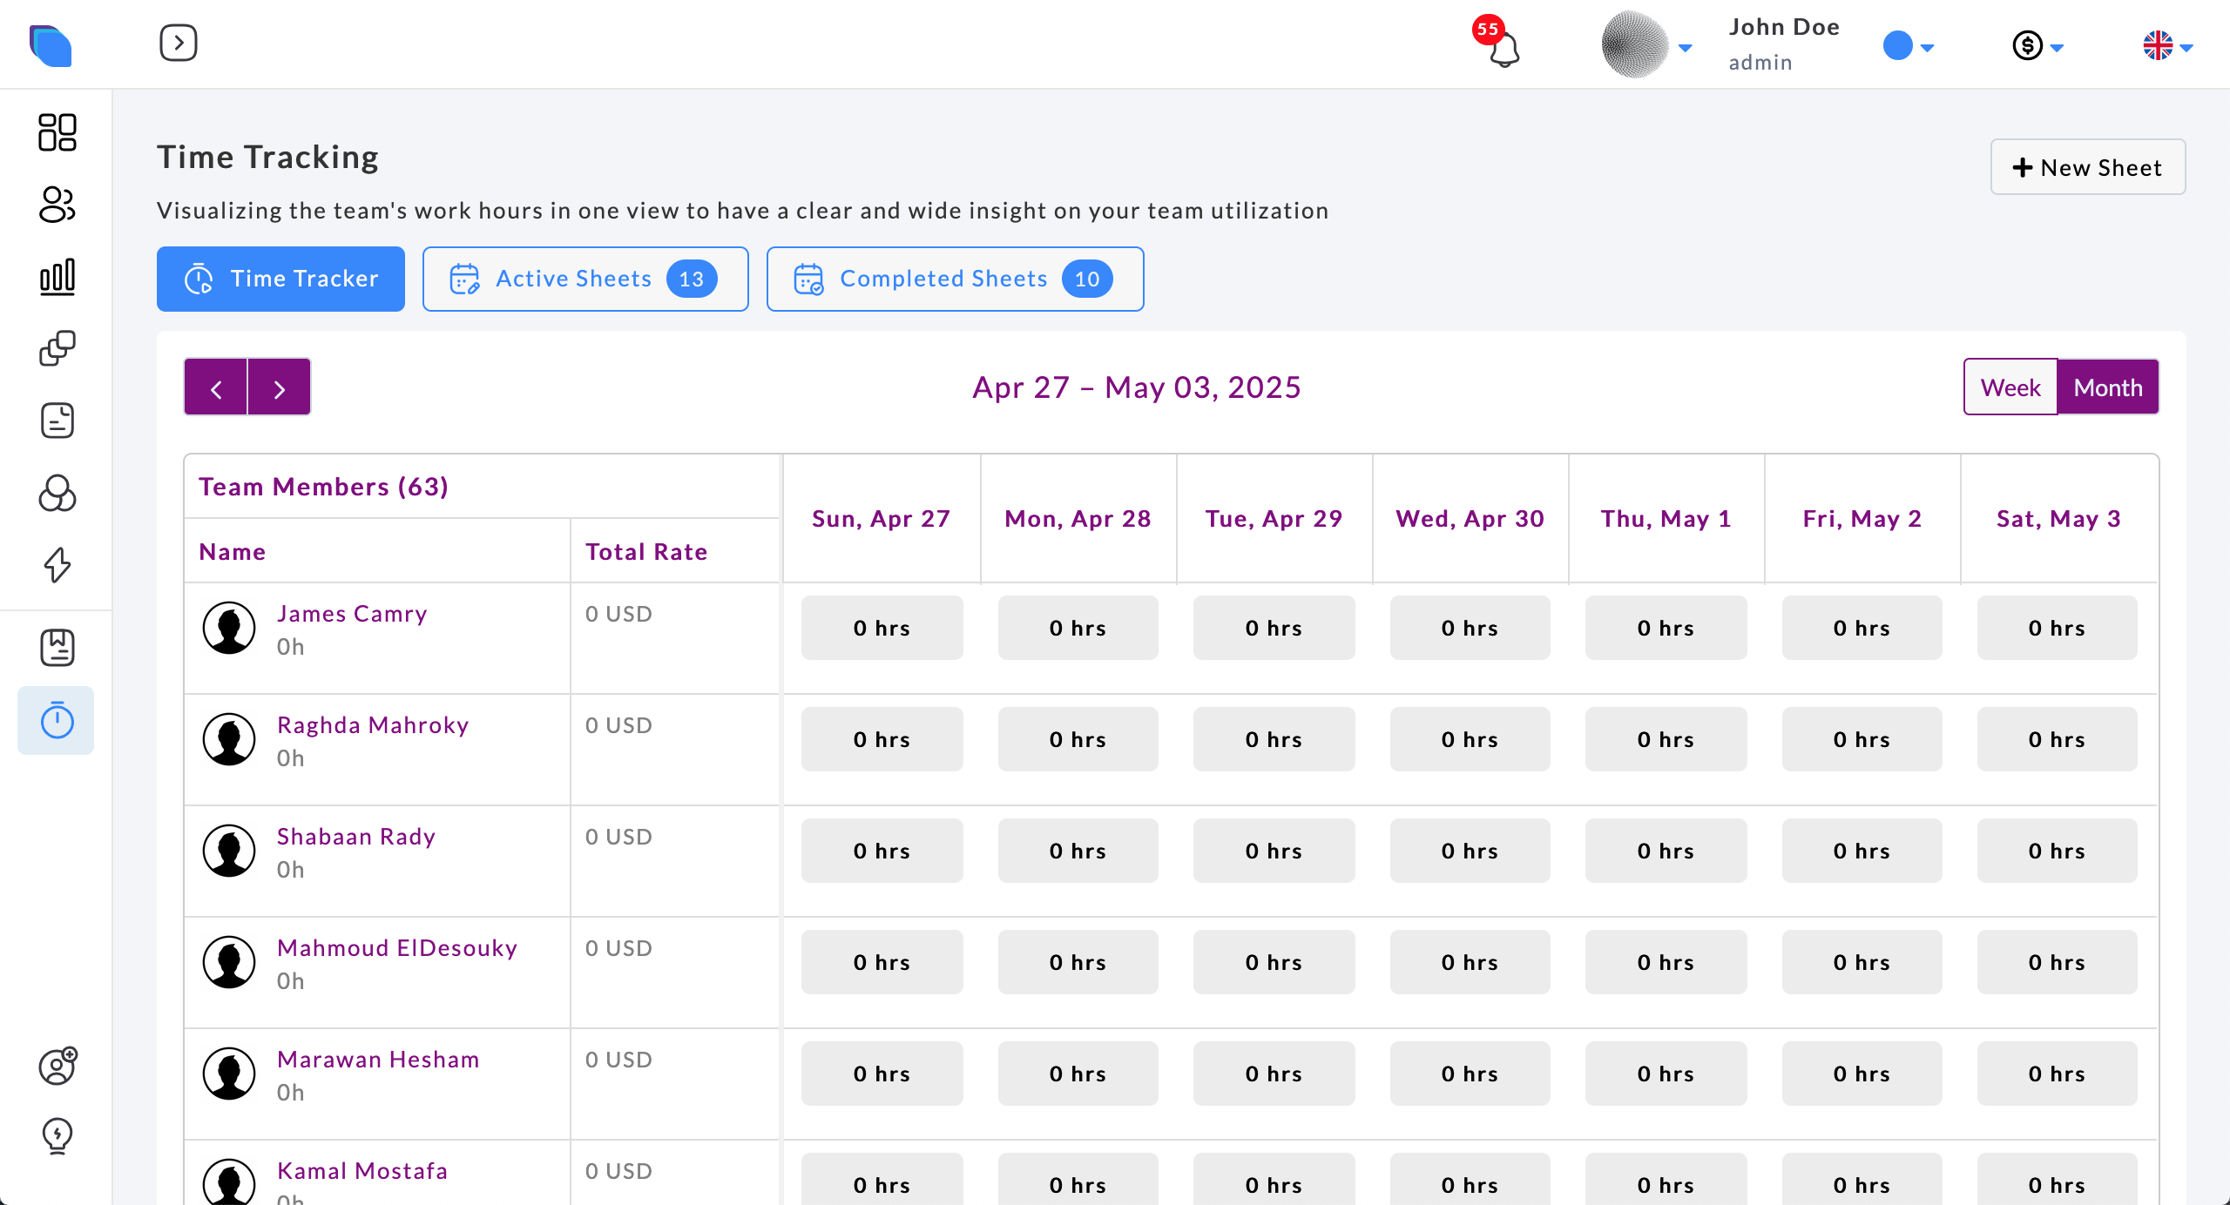2230x1205 pixels.
Task: Go to the next week
Action: [x=280, y=387]
